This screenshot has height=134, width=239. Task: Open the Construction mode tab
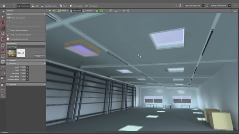coord(23,6)
